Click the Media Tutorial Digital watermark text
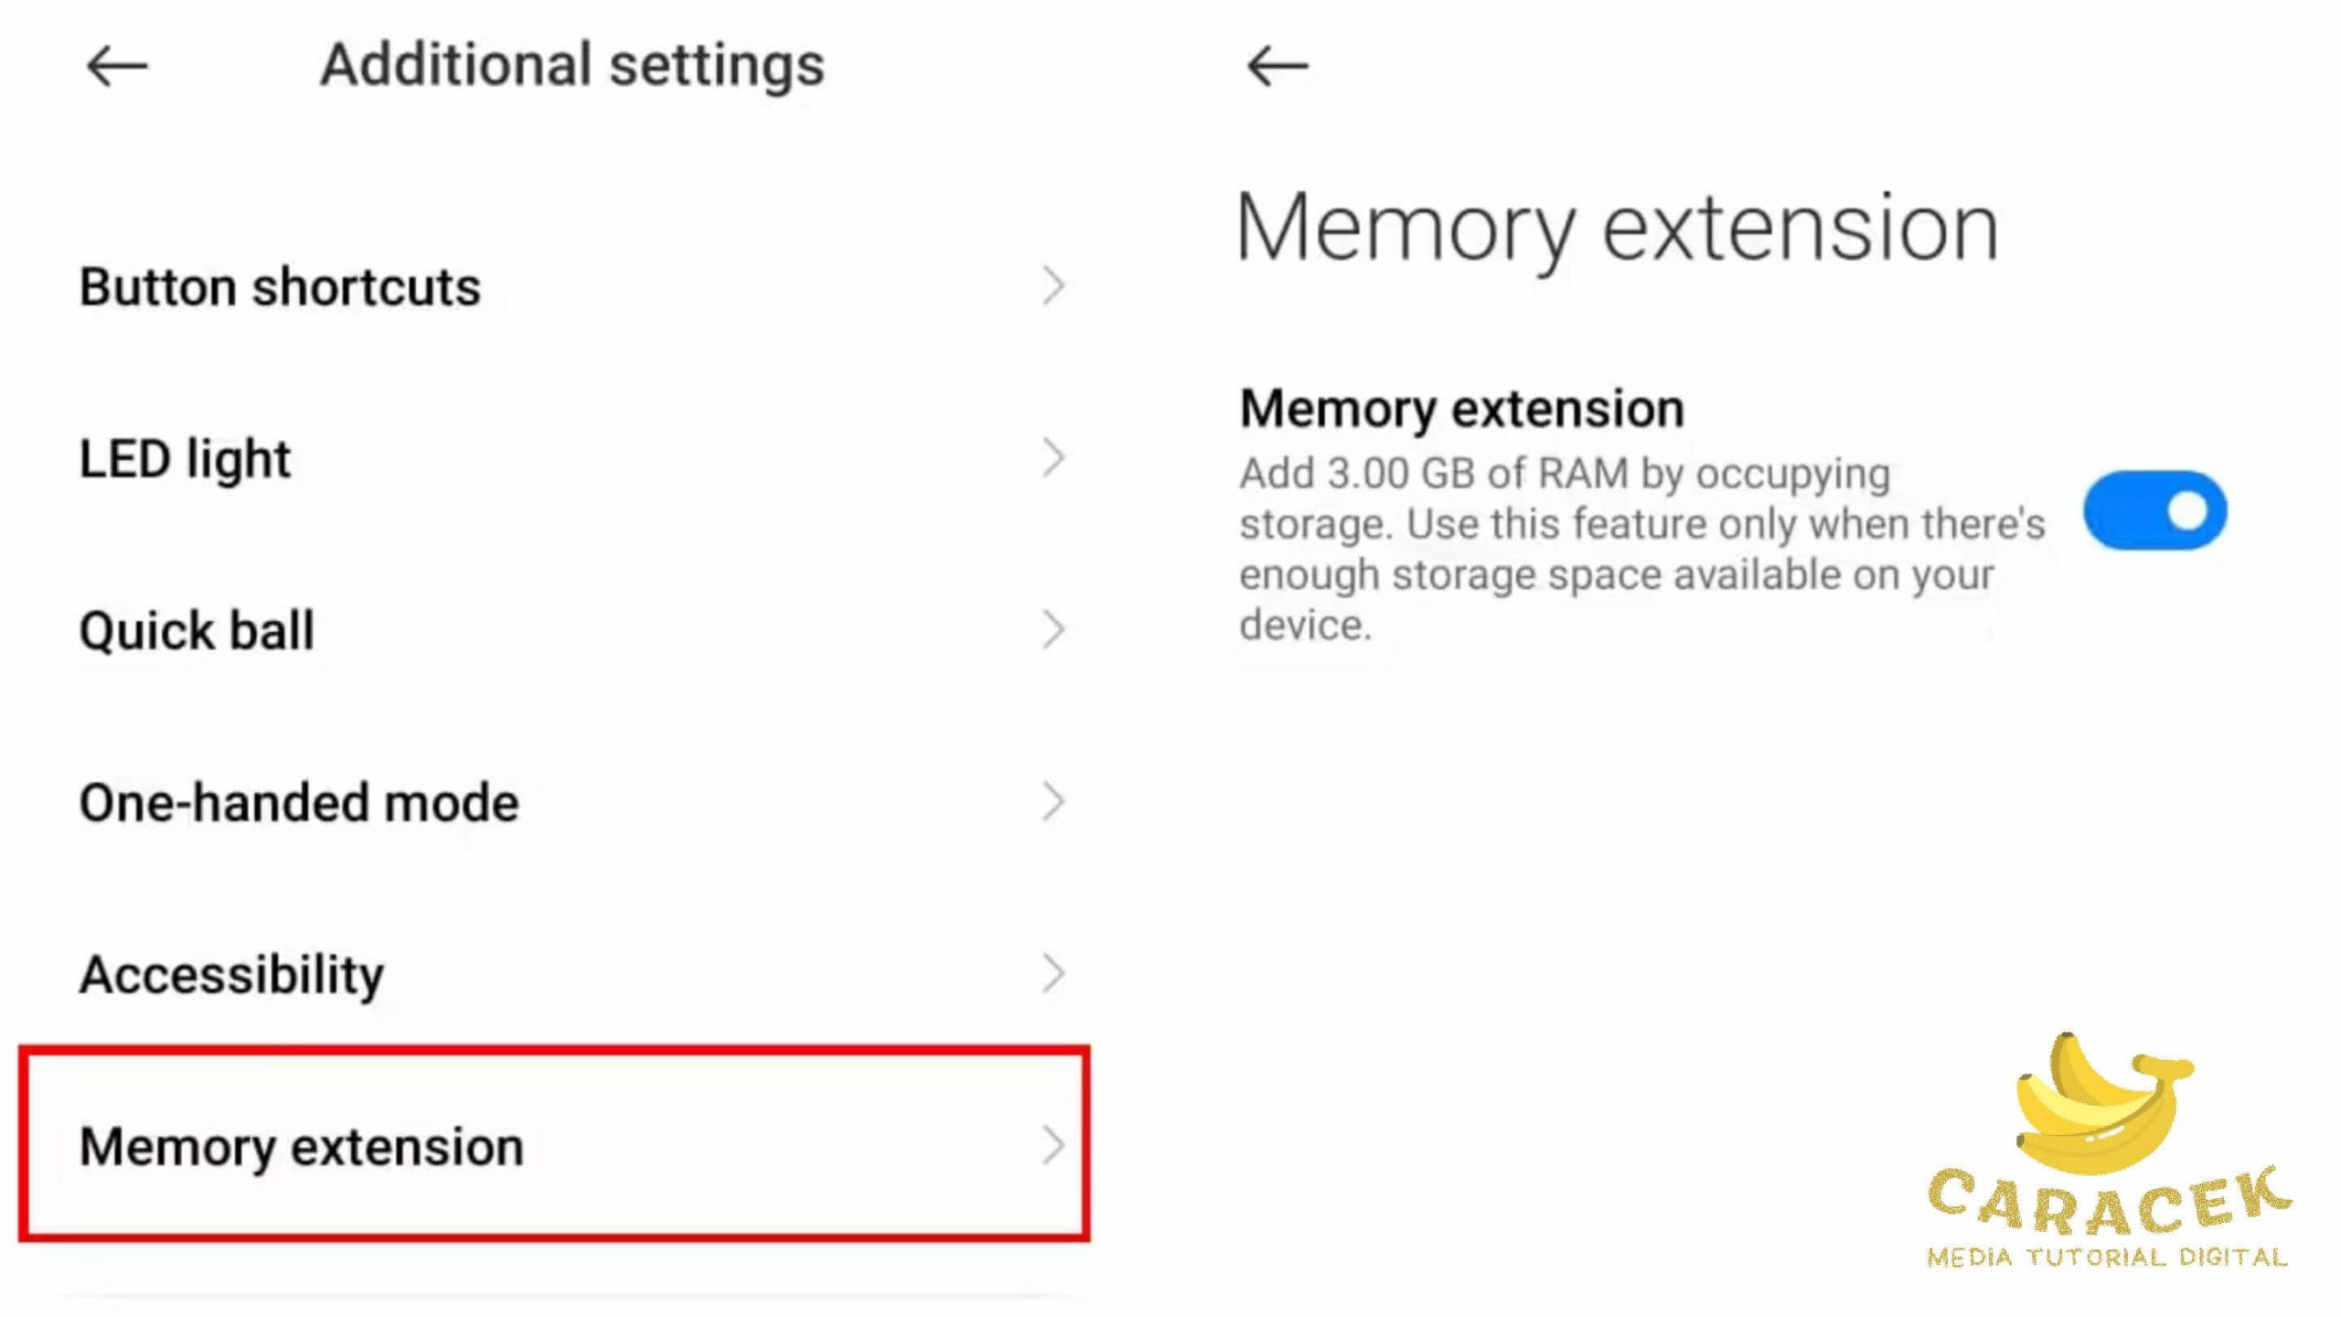The image size is (2341, 1317). click(x=2107, y=1258)
